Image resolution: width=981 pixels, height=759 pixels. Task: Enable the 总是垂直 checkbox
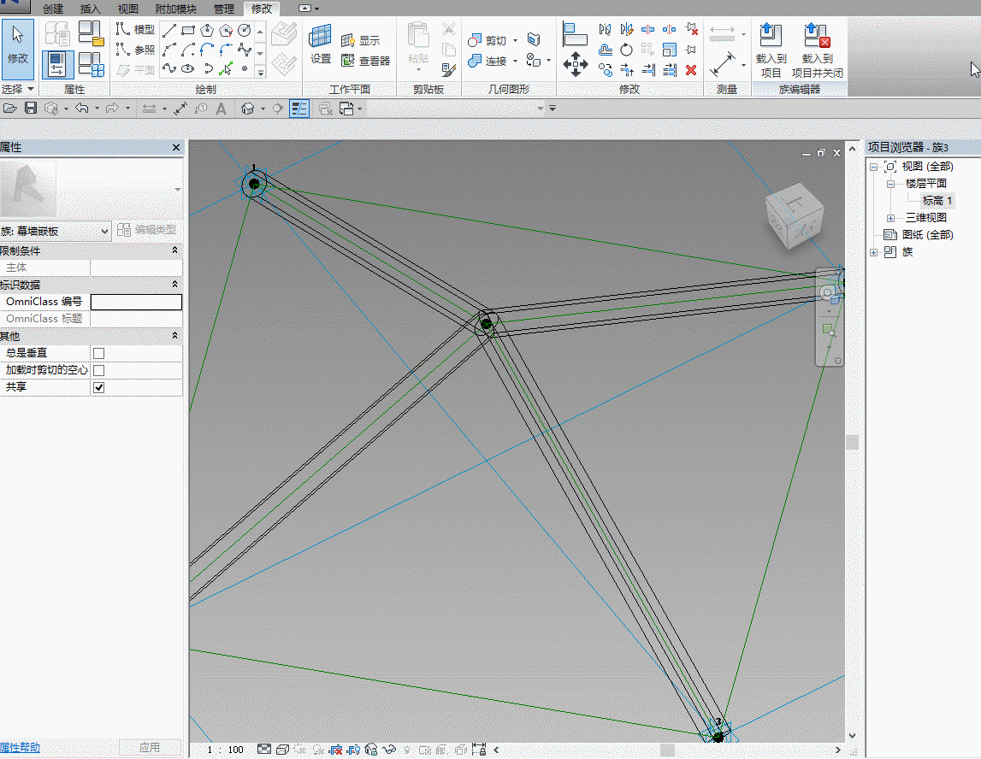(x=99, y=353)
